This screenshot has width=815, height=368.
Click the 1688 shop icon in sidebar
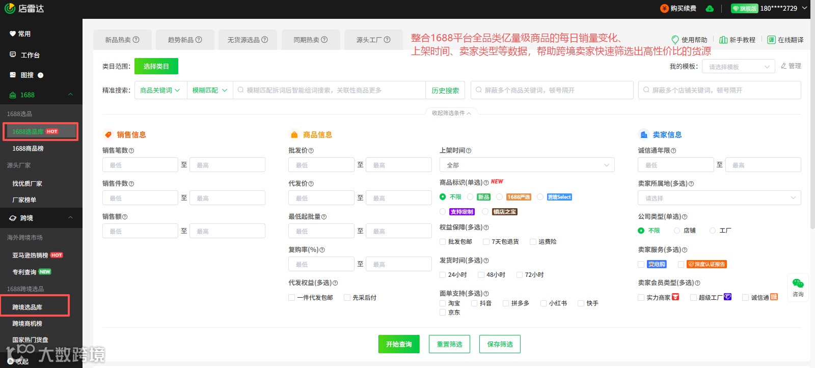(13, 95)
